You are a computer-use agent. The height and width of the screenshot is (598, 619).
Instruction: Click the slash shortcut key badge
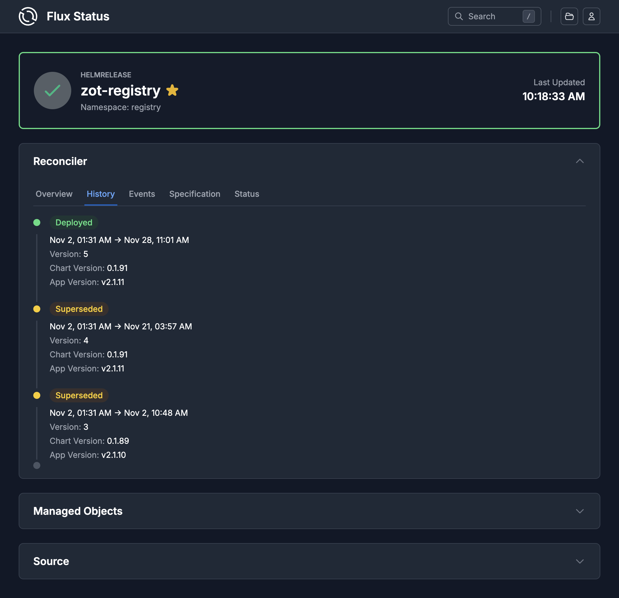click(528, 16)
